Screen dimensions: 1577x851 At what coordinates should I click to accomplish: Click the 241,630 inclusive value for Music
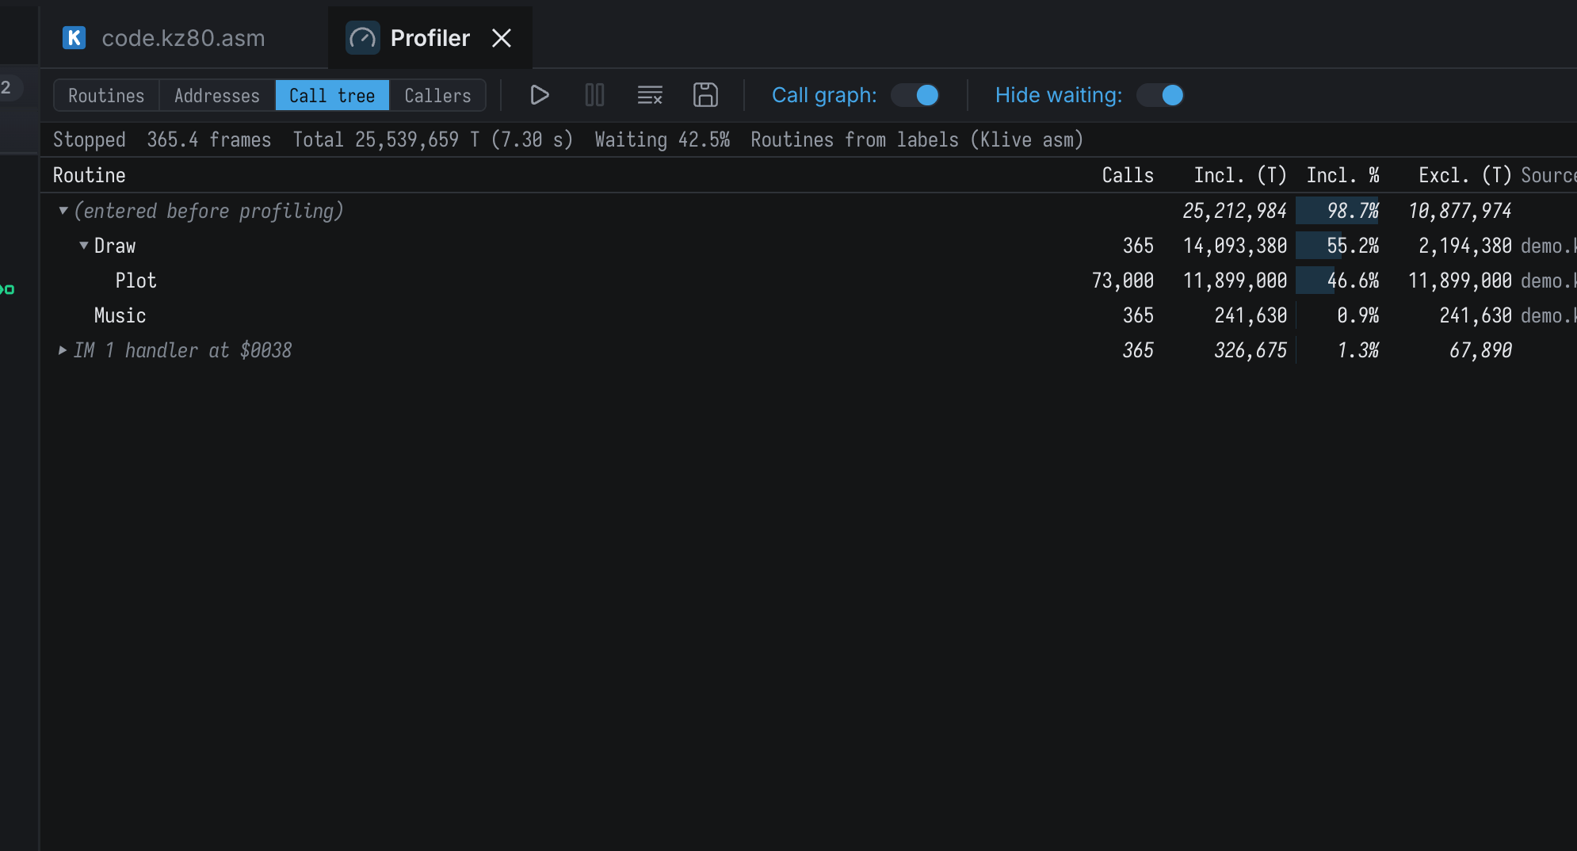click(1251, 315)
